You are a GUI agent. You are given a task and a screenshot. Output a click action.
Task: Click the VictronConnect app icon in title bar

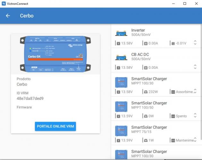coord(4,4)
